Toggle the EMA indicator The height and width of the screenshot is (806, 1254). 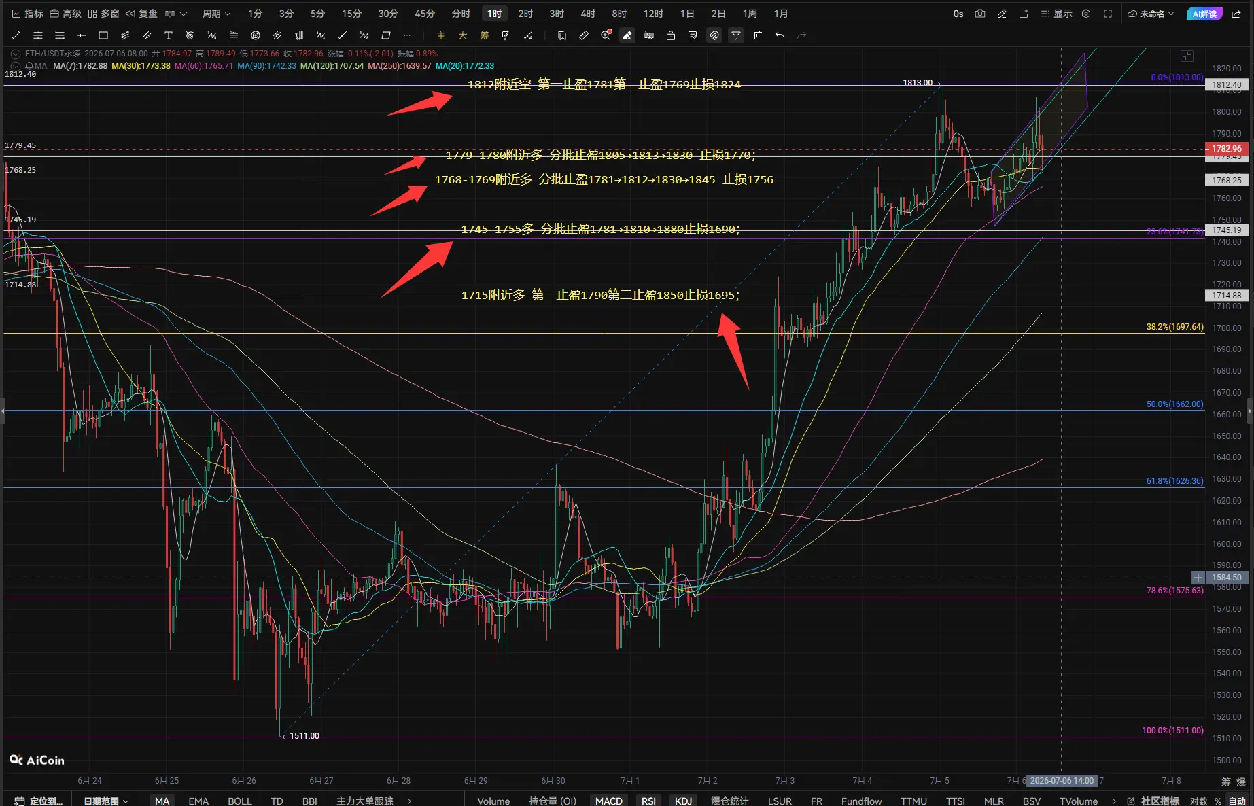(x=198, y=801)
